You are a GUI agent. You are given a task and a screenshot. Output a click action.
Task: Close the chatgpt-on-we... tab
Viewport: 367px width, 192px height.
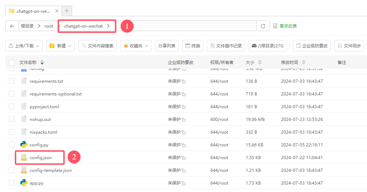57,11
